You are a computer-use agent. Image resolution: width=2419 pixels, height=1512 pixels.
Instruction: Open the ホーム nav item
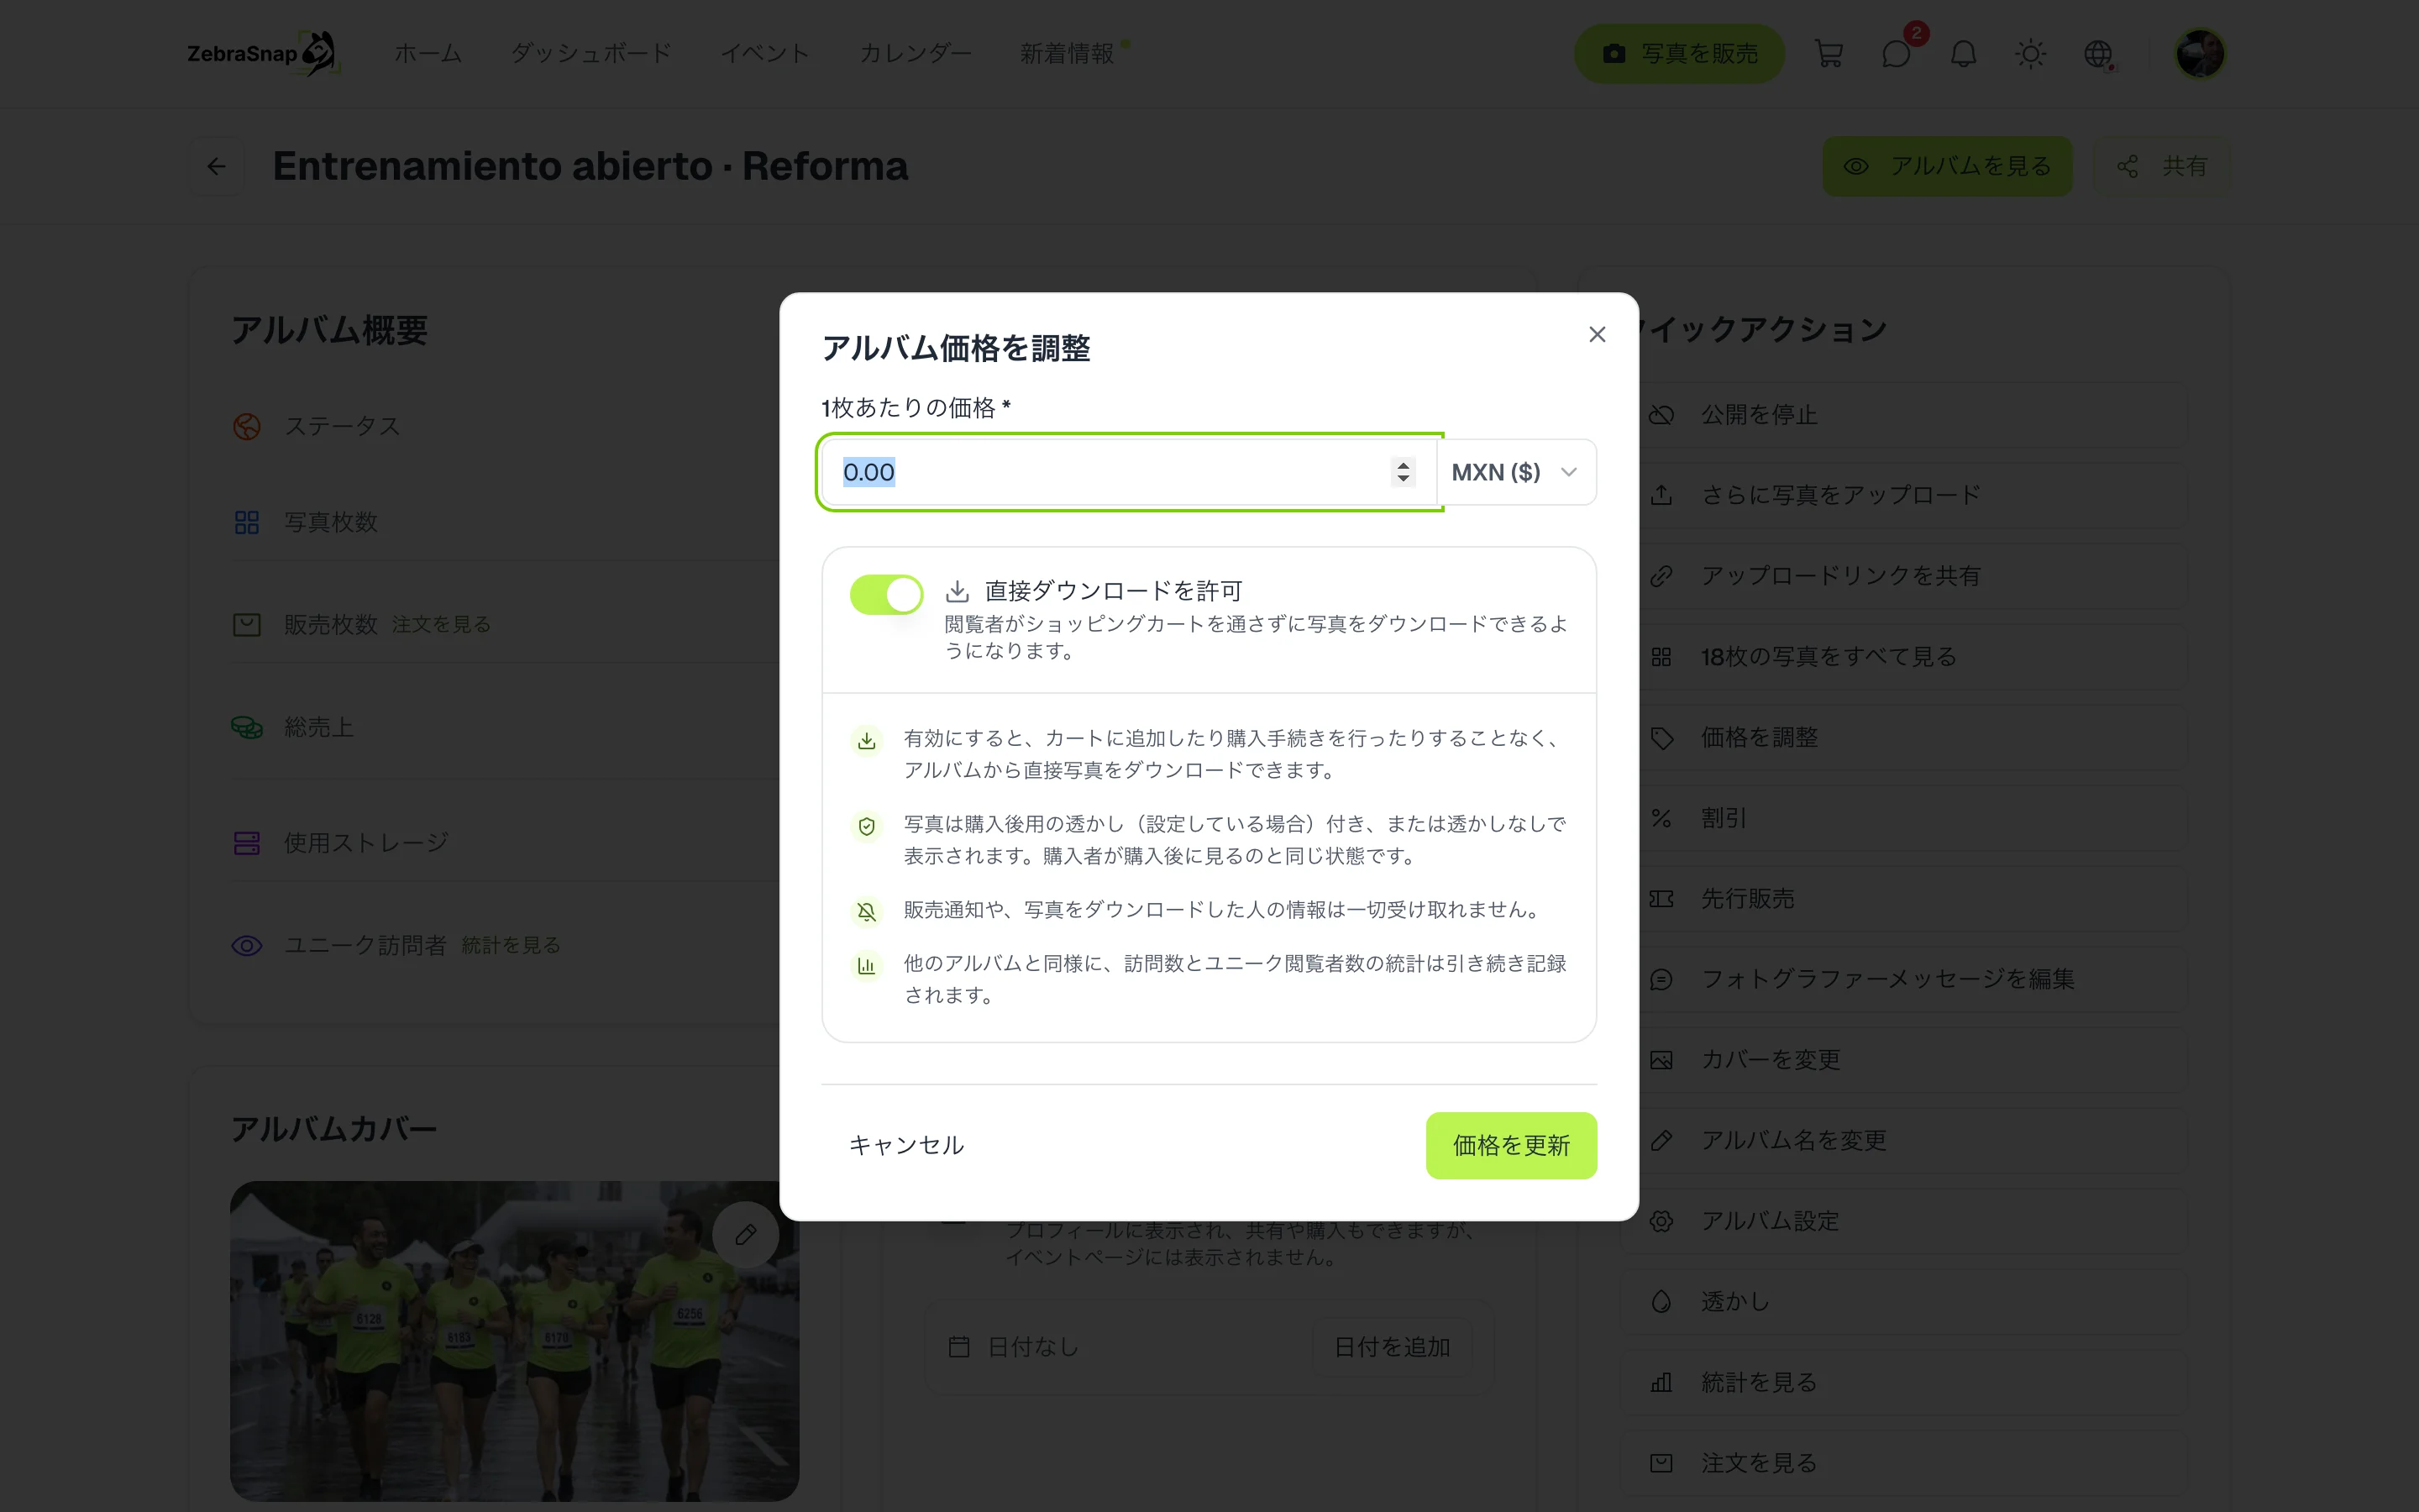coord(428,53)
